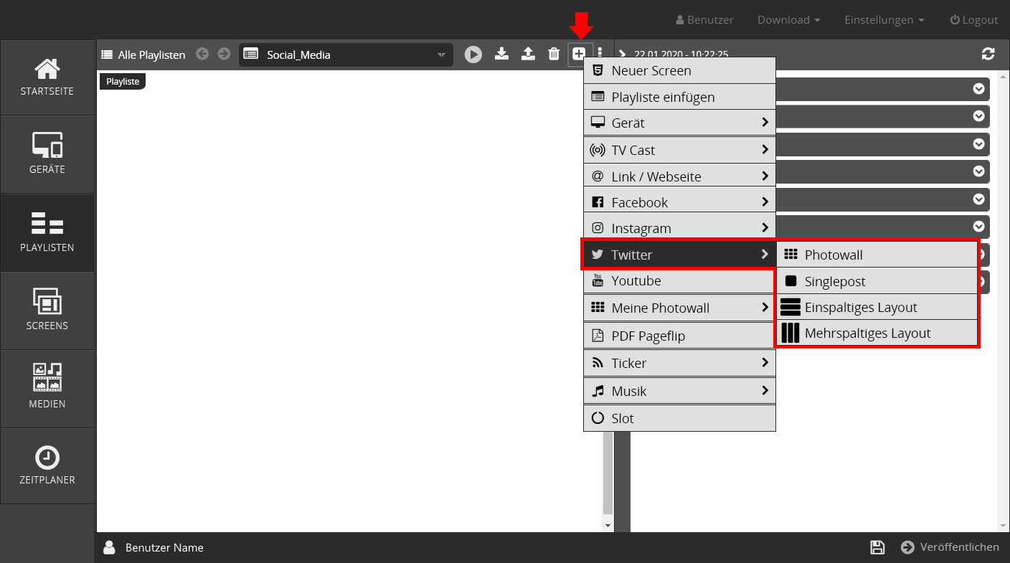Expand Meine Photowall submenu
The width and height of the screenshot is (1010, 563).
(x=679, y=308)
